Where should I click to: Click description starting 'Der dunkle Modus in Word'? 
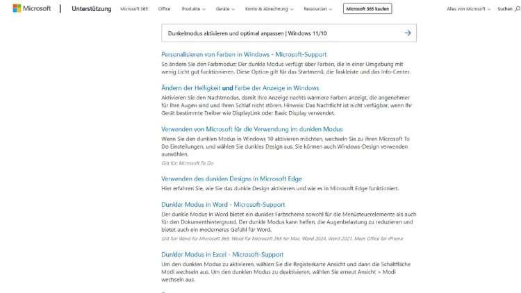[x=289, y=222]
